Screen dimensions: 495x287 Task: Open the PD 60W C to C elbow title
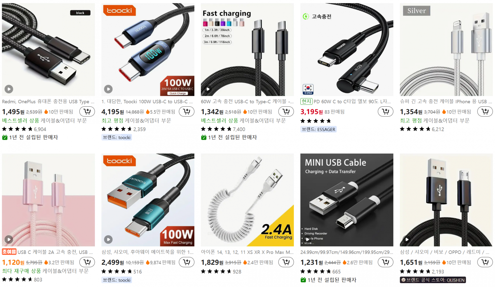352,102
